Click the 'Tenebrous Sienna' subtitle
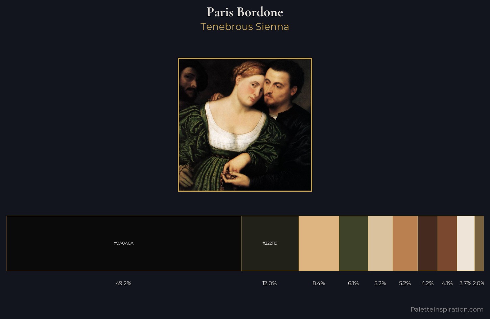The height and width of the screenshot is (319, 490). click(x=245, y=27)
